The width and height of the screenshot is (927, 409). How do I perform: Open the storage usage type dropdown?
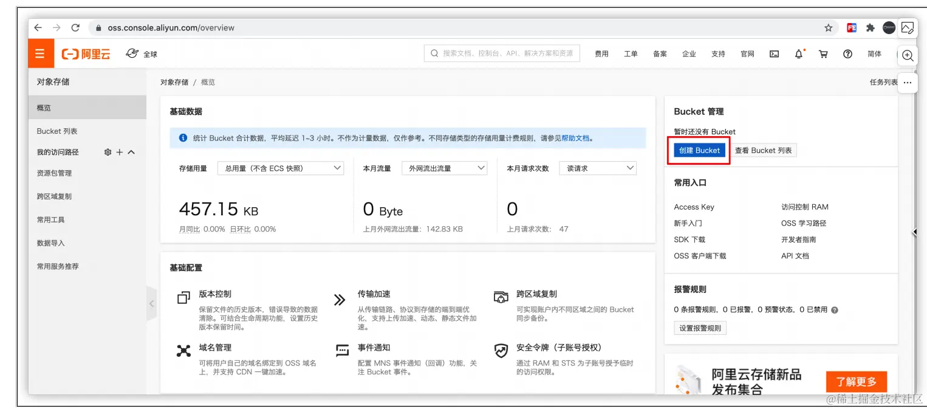tap(281, 168)
